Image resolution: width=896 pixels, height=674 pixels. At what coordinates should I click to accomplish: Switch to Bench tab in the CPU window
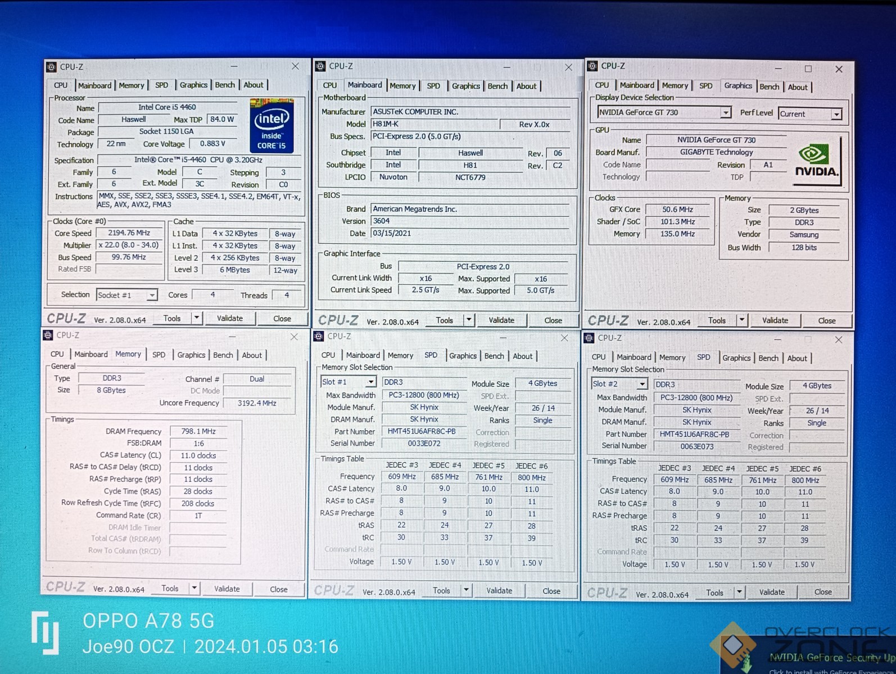coord(225,85)
